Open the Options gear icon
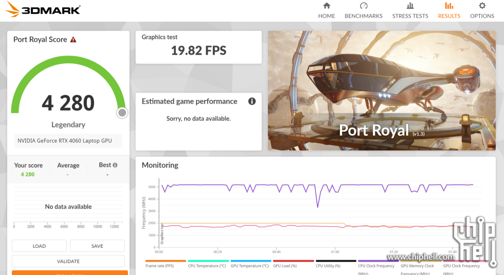 482,6
